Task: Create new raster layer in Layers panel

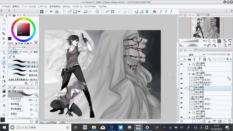Action: [194, 121]
